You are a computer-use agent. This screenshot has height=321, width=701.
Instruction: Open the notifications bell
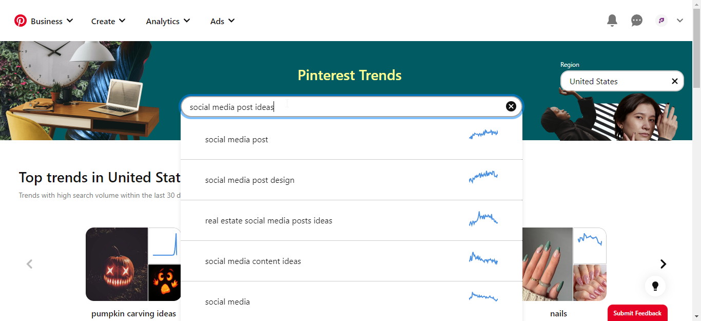[x=612, y=21]
